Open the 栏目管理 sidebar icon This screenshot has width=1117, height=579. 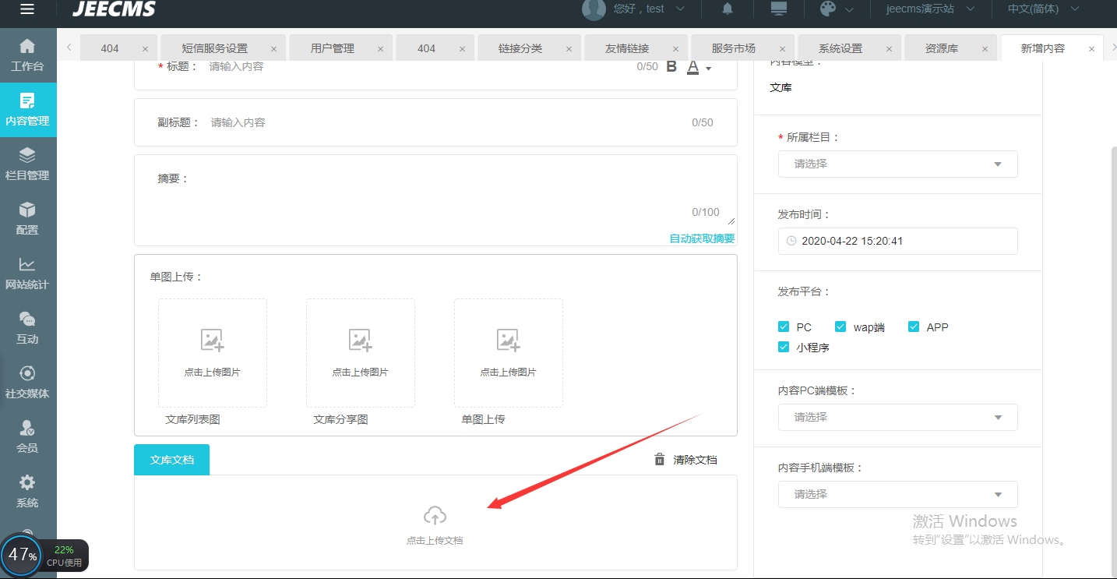(27, 155)
